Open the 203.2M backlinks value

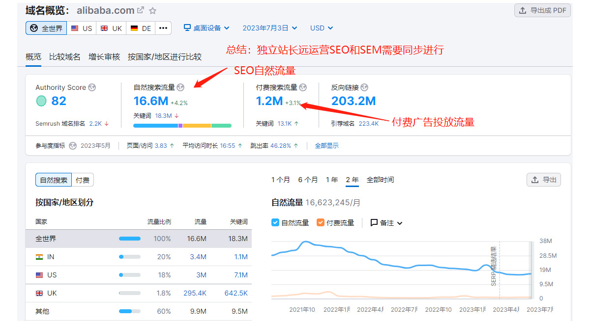tap(354, 101)
